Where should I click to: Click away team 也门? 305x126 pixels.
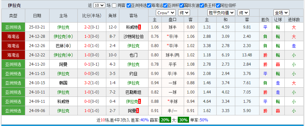pos(134,55)
